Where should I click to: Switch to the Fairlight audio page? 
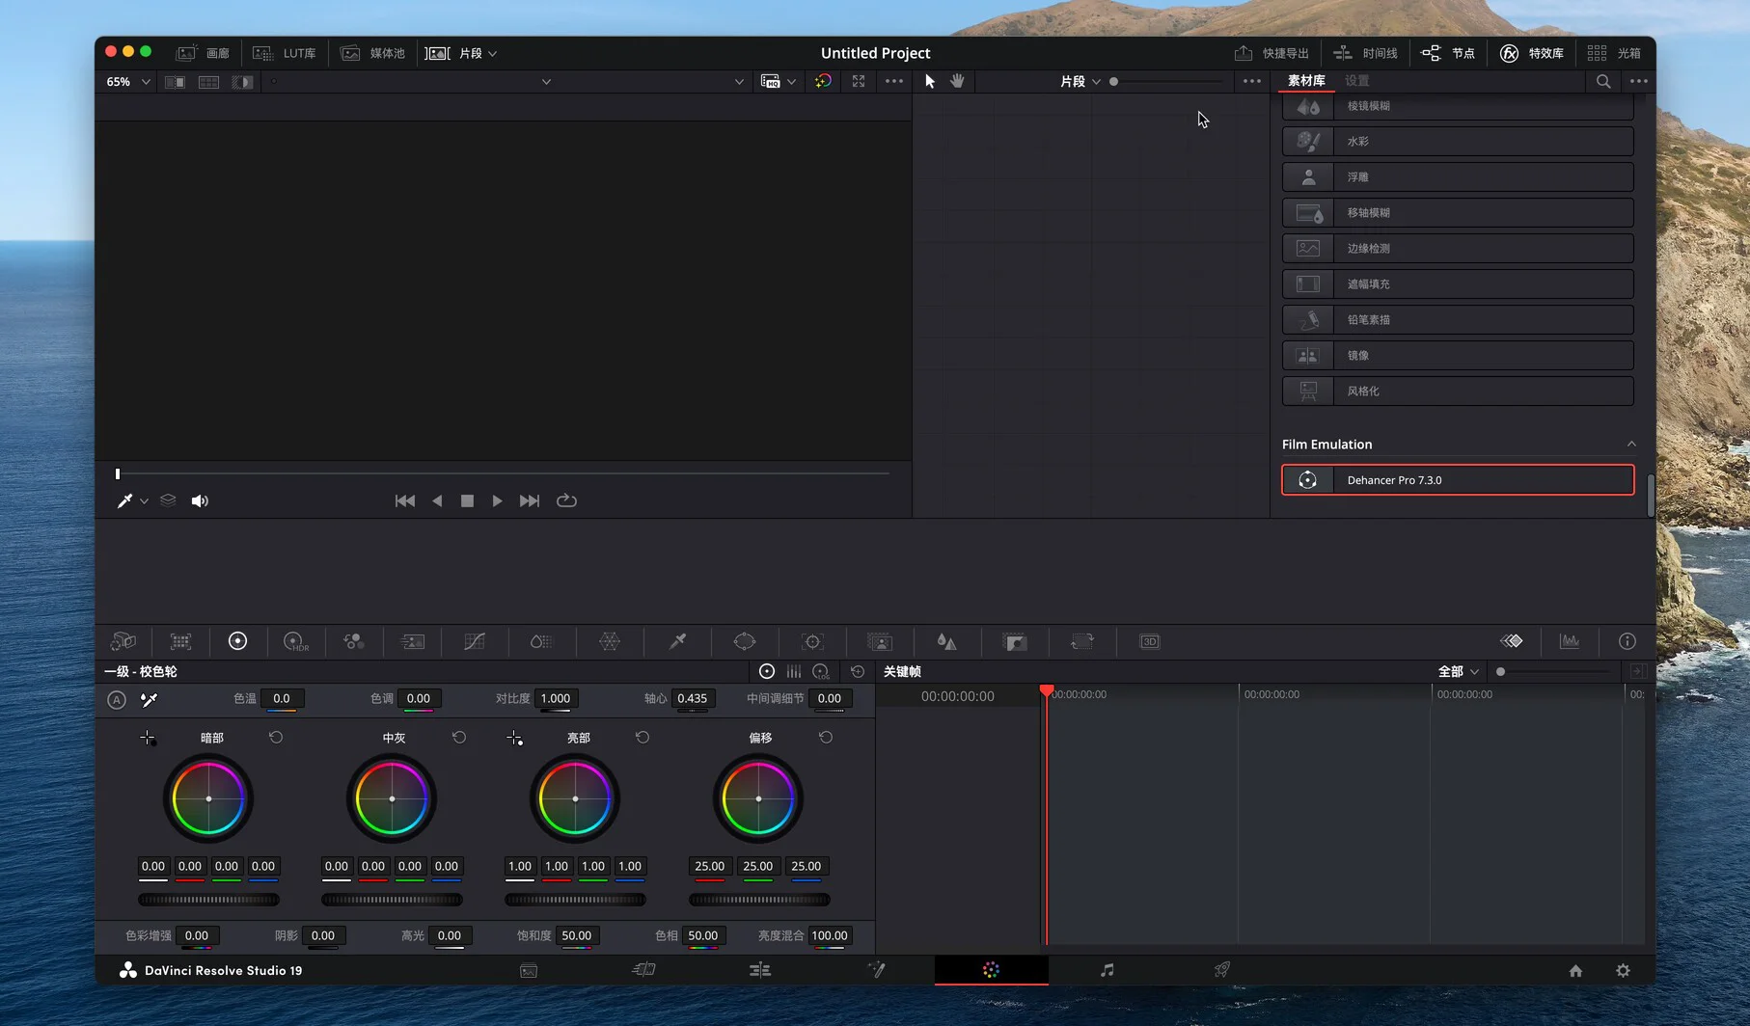(x=1107, y=970)
